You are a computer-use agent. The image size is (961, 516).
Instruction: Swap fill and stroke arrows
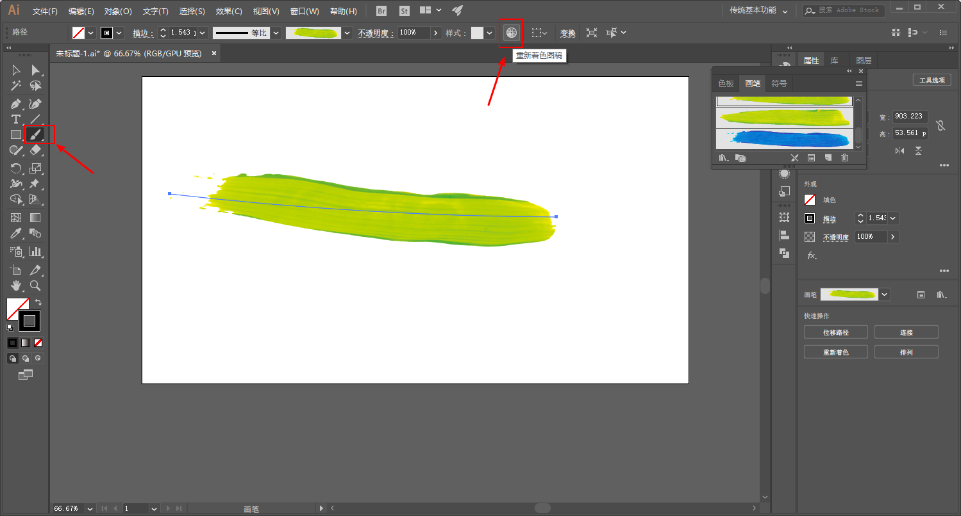click(x=38, y=302)
